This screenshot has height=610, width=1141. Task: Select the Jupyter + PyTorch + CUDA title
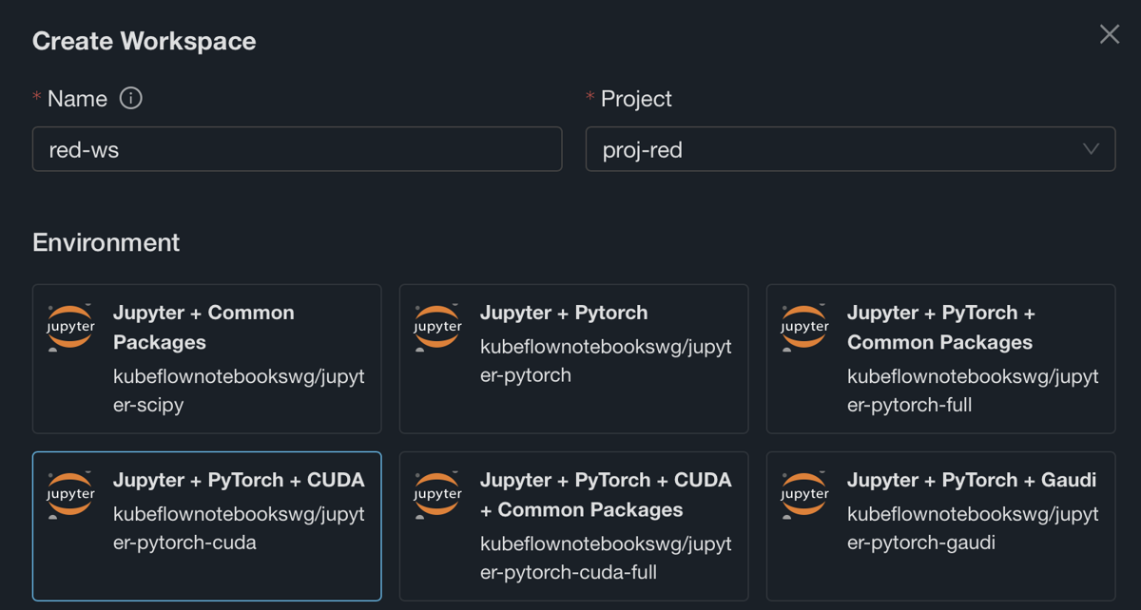pyautogui.click(x=239, y=480)
